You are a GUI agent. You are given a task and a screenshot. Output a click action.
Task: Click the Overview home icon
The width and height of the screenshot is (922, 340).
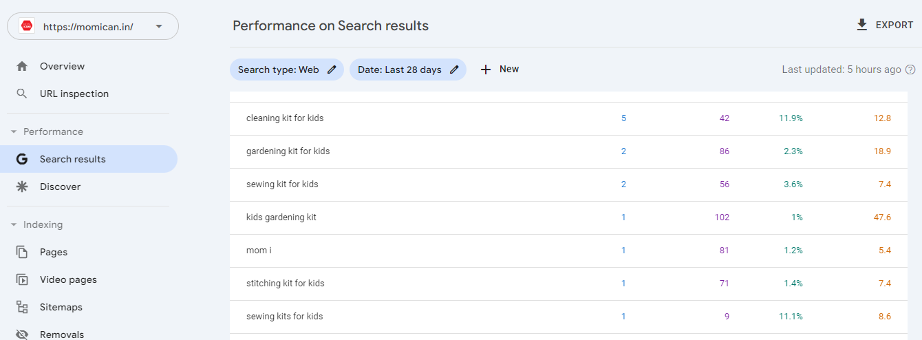point(22,67)
